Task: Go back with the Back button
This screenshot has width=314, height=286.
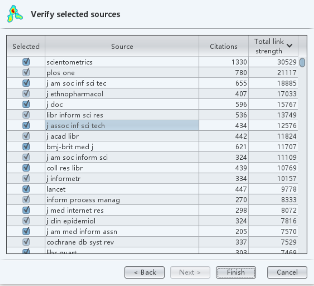Action: coord(145,272)
